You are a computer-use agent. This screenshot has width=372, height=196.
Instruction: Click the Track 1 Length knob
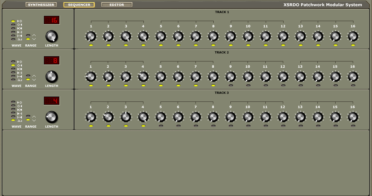52,36
